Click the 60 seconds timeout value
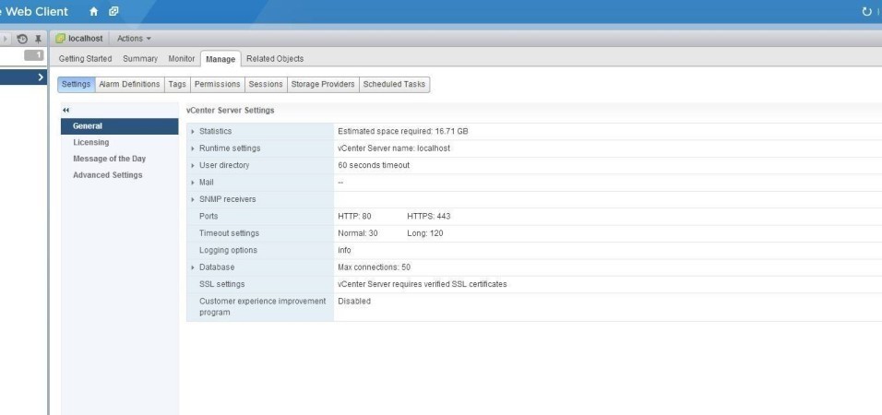882x415 pixels. click(x=374, y=165)
